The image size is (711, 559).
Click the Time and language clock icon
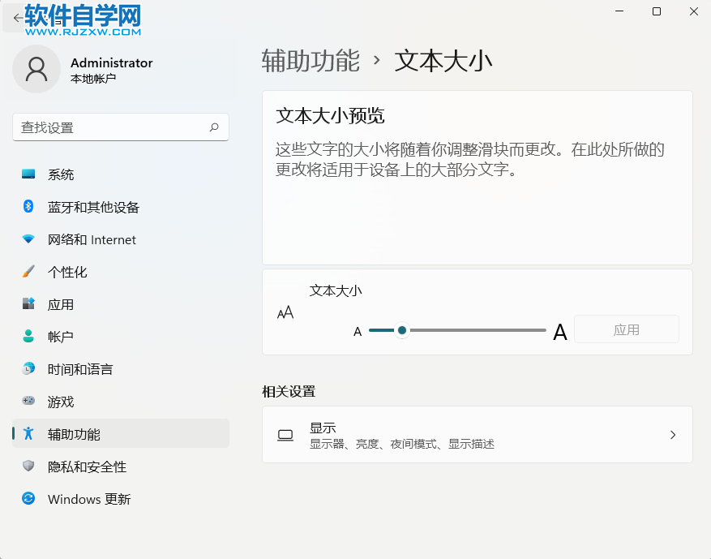click(28, 369)
